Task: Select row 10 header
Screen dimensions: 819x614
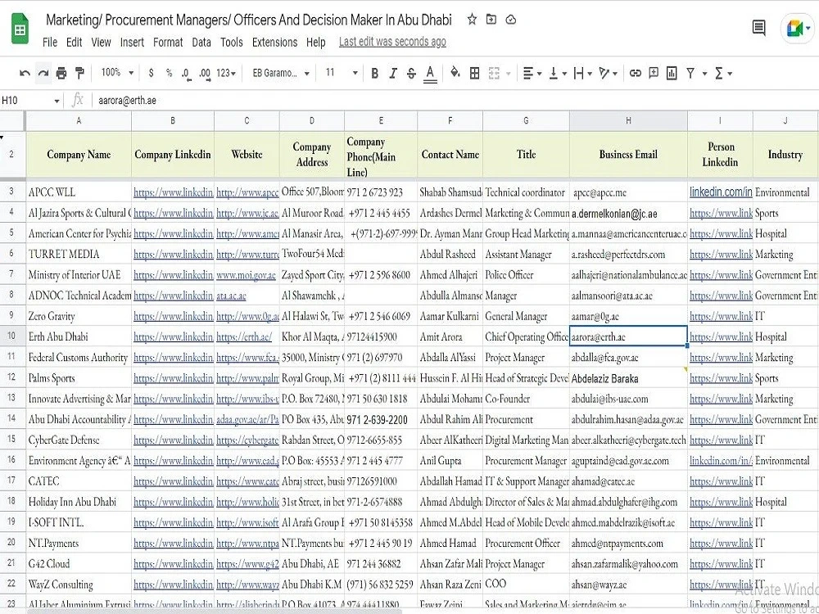Action: pos(11,336)
